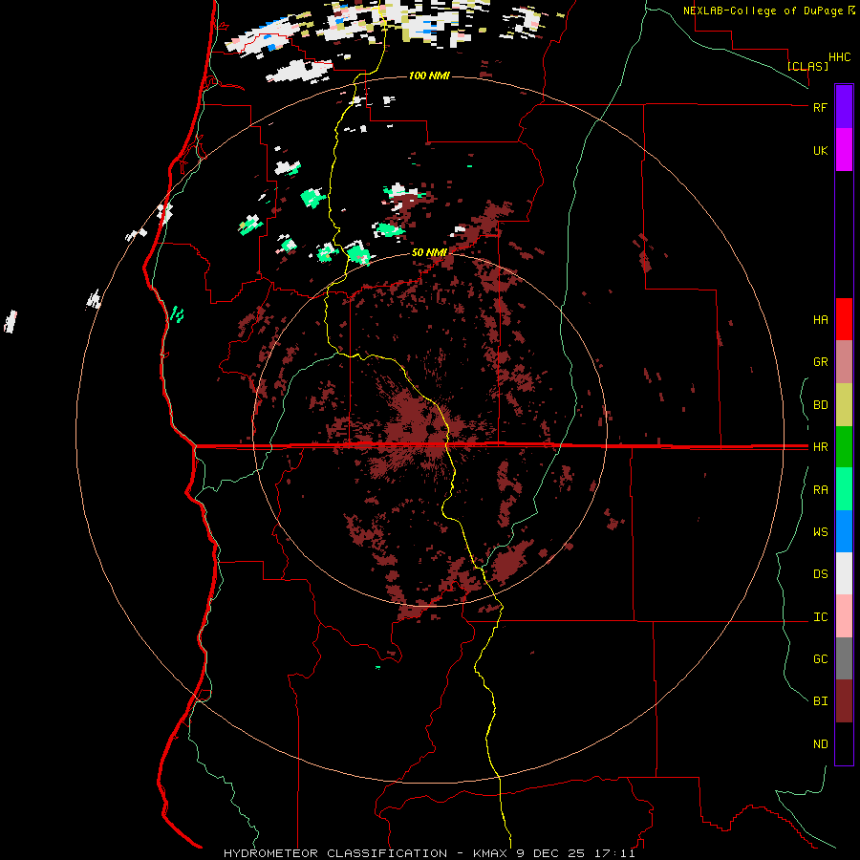Click the WS legend label

pos(820,532)
